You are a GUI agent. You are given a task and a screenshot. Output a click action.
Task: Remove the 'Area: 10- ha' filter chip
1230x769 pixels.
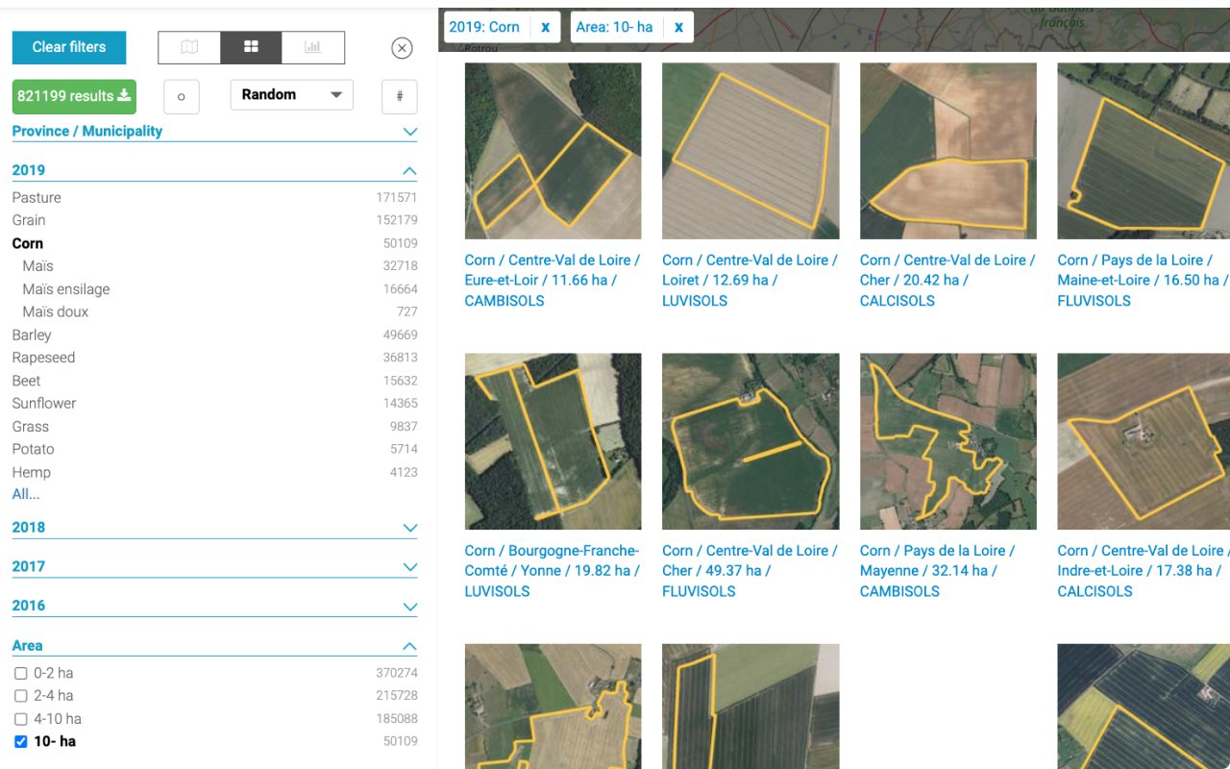pyautogui.click(x=678, y=27)
